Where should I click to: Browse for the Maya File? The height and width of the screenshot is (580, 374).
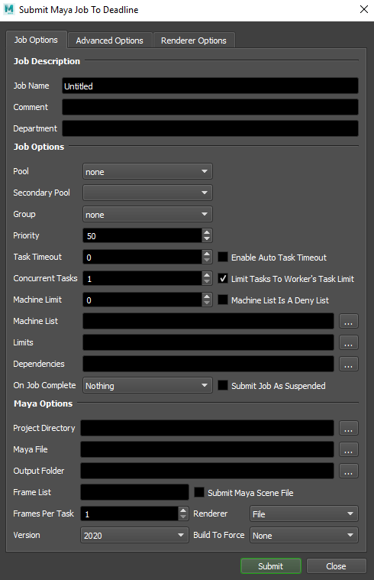pyautogui.click(x=348, y=449)
